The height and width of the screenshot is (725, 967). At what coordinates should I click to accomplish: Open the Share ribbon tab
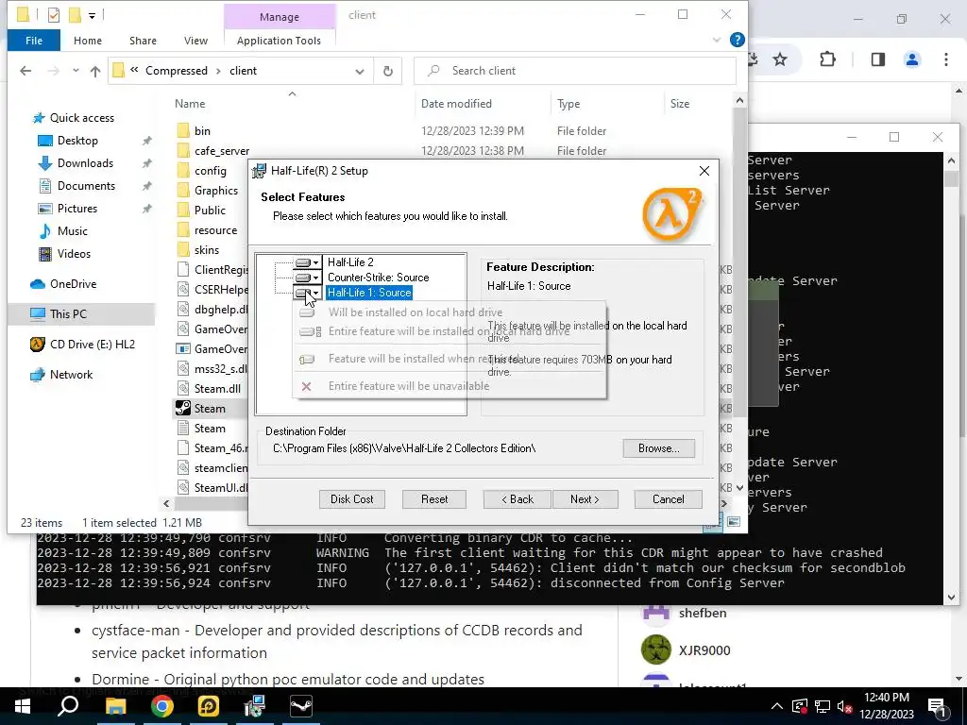pyautogui.click(x=143, y=41)
